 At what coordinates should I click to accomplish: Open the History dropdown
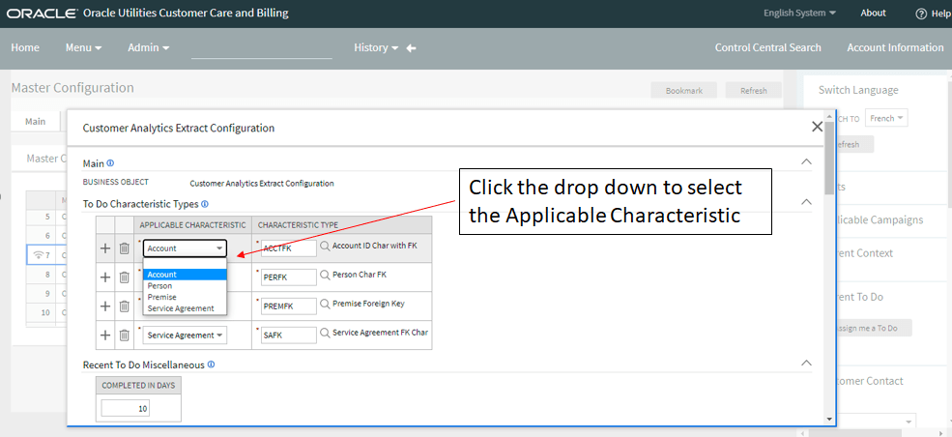[x=376, y=47]
